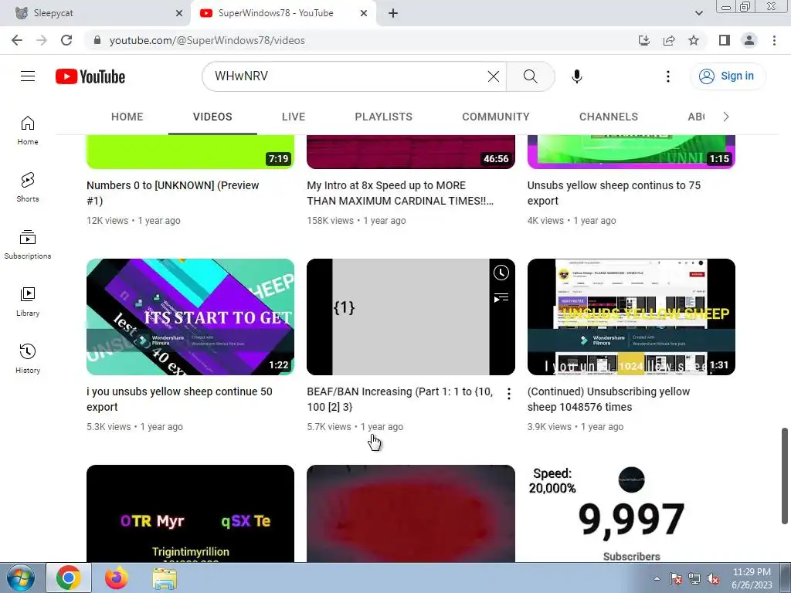791x593 pixels.
Task: Open 'Unsubs yellow sheep continus to 75' title
Action: click(x=614, y=192)
